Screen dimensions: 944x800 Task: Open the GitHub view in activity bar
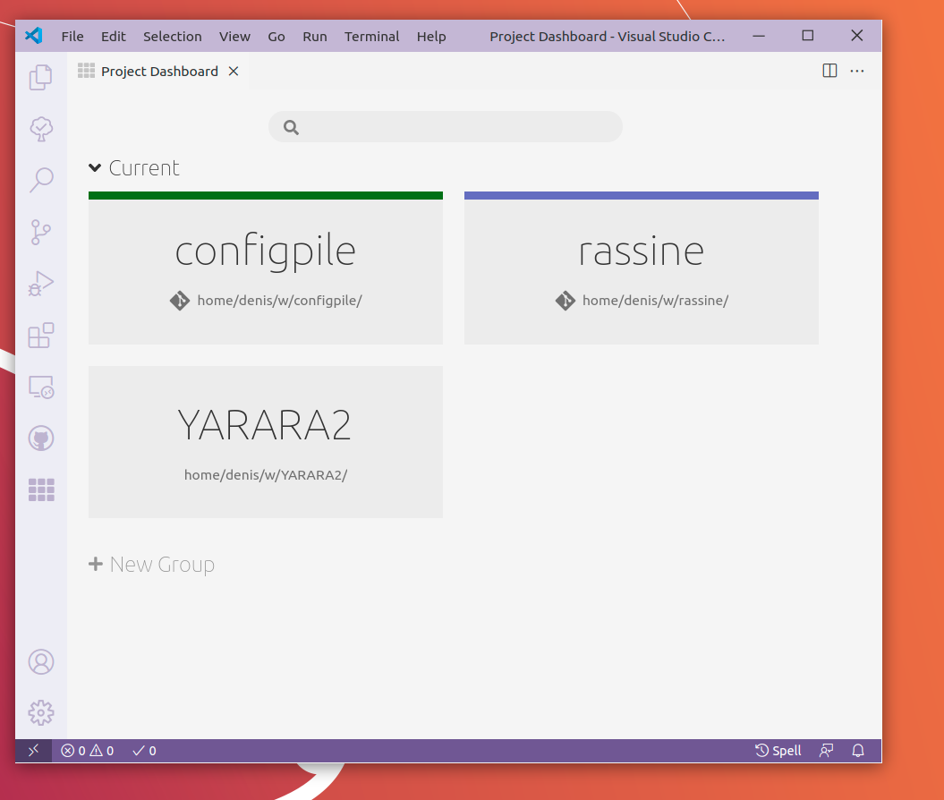coord(41,438)
